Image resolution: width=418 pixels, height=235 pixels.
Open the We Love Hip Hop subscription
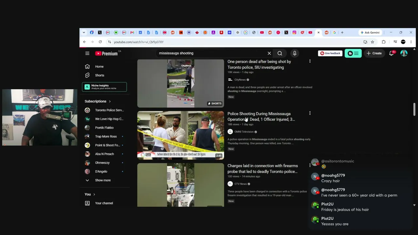tap(104, 119)
